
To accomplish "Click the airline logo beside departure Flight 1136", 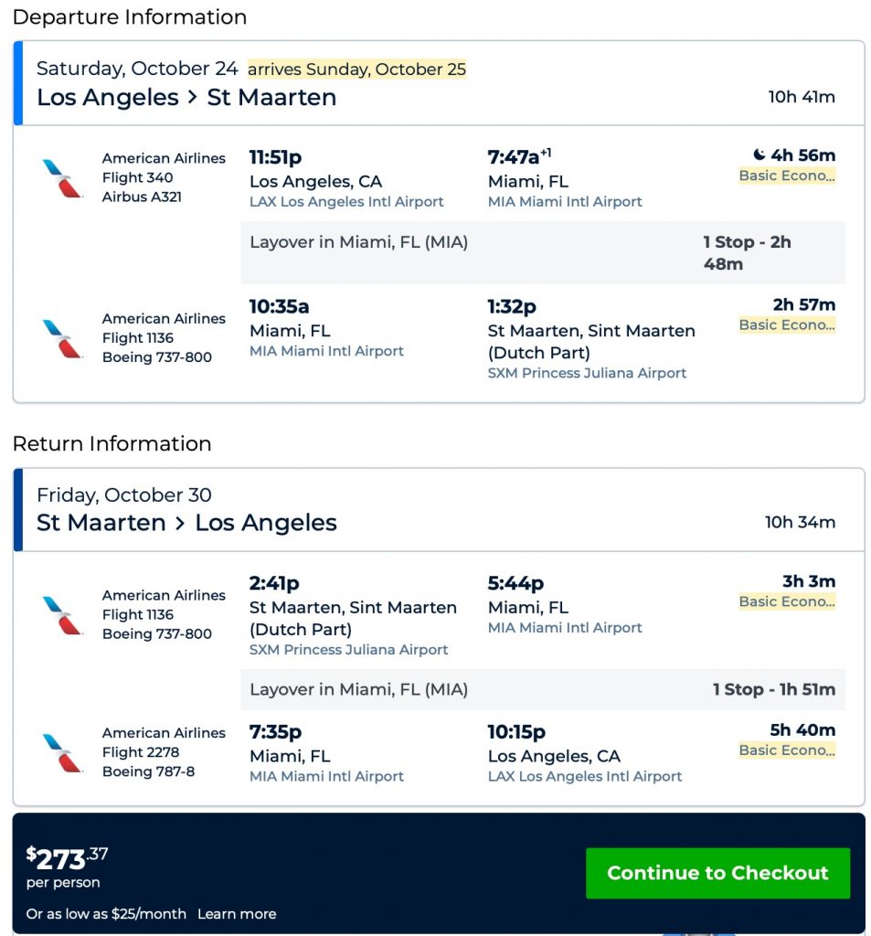I will tap(62, 338).
